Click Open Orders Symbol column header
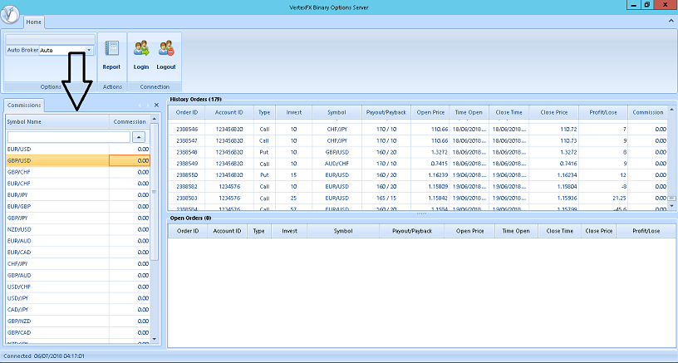The image size is (678, 363). (343, 231)
